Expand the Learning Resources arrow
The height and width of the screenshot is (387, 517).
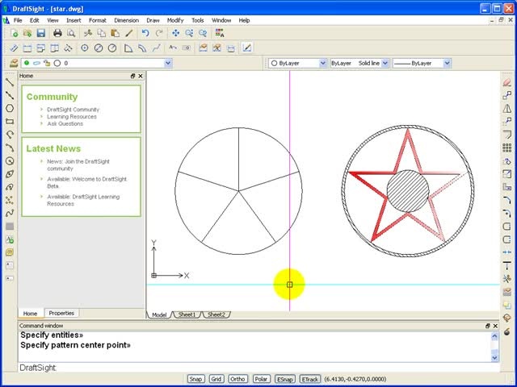click(x=41, y=116)
